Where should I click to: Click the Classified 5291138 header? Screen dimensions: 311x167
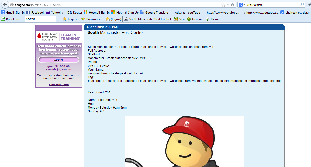click(103, 27)
